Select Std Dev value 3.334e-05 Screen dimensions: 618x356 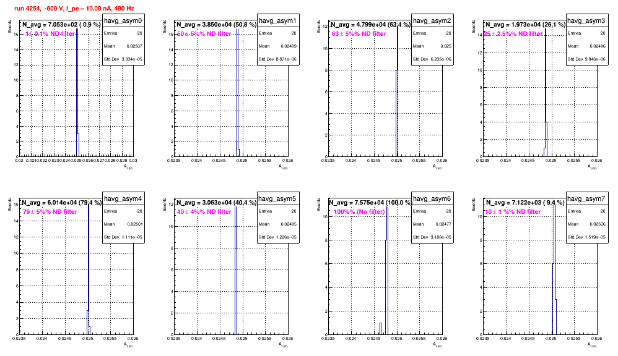coord(132,59)
